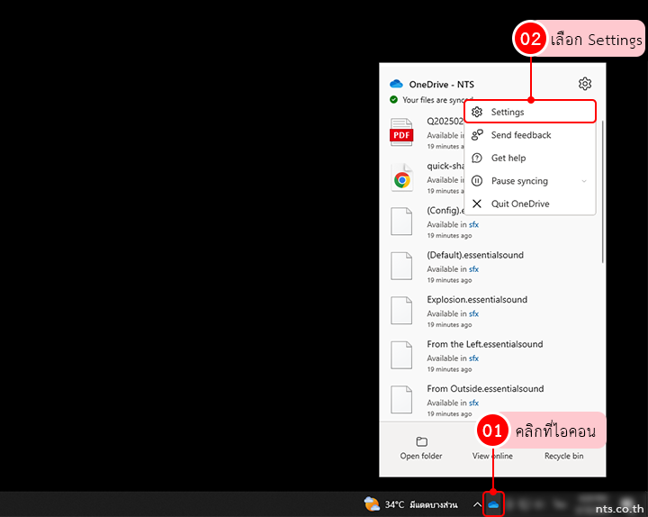
Task: Click the Explosion.essentialsound file icon
Action: coord(401,311)
